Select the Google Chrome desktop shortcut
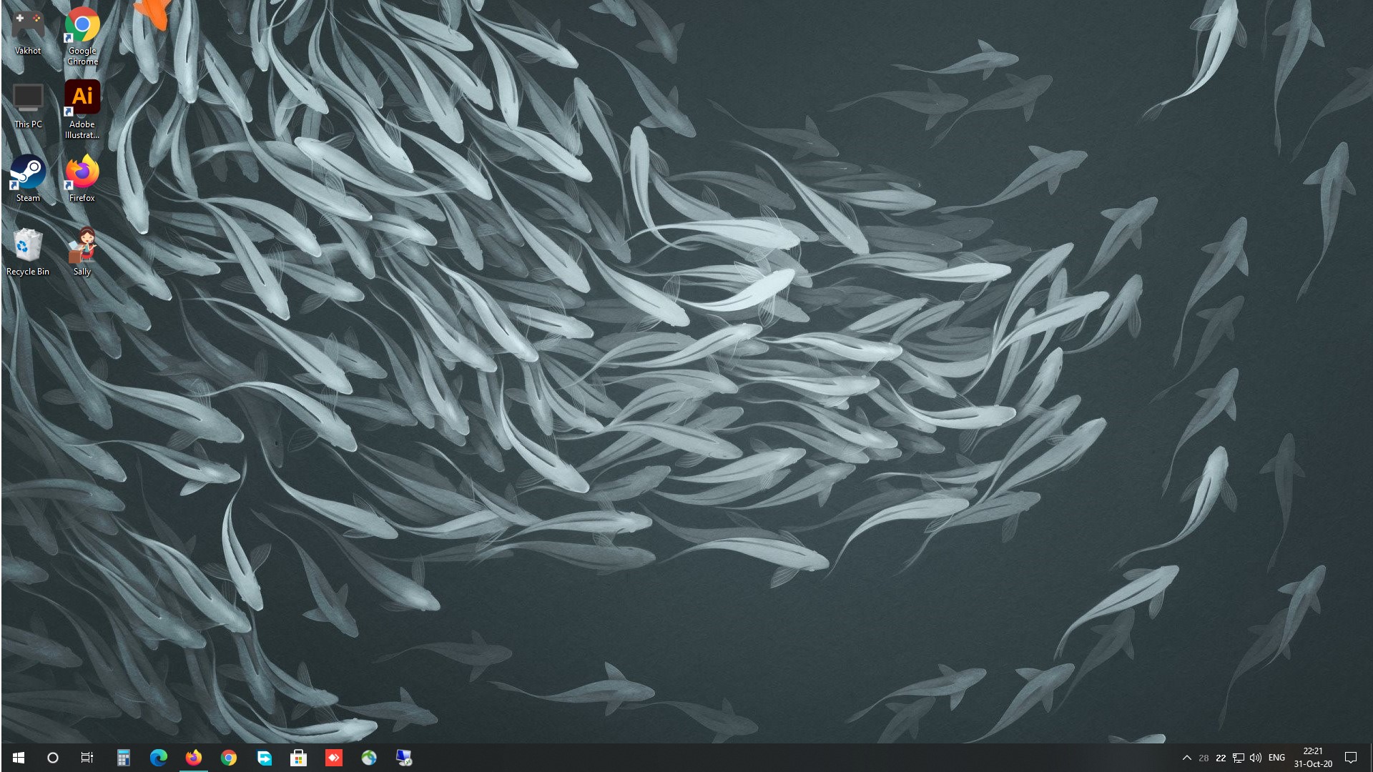Image resolution: width=1373 pixels, height=772 pixels. (82, 36)
